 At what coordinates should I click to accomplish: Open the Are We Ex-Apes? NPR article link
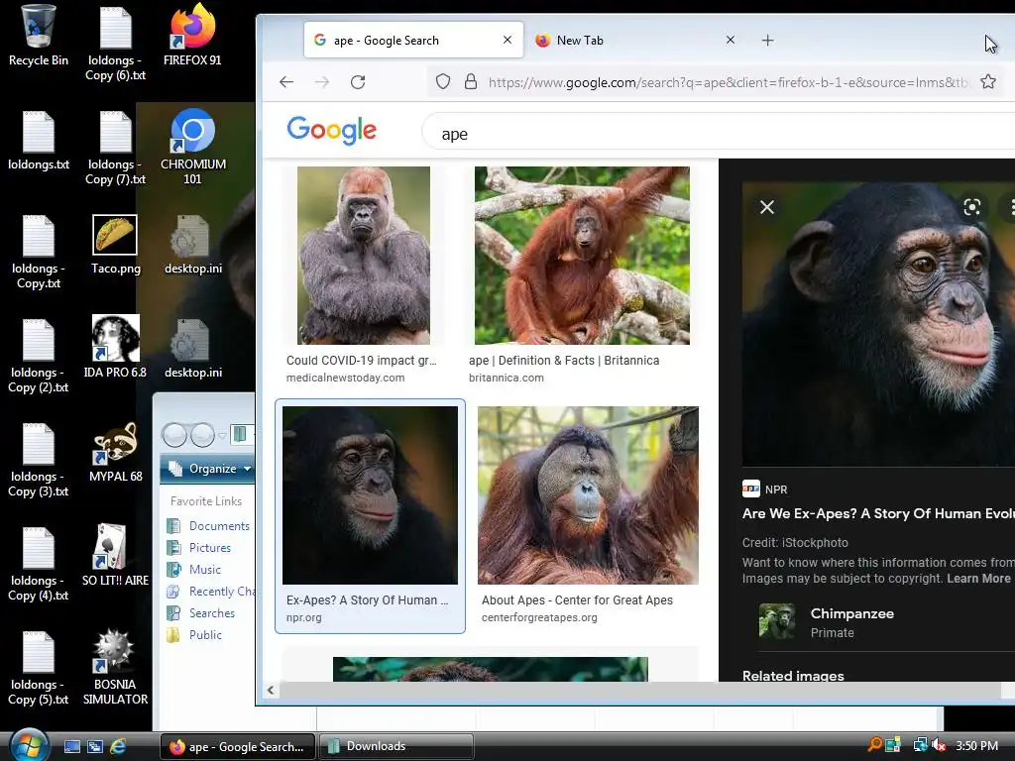click(x=878, y=513)
